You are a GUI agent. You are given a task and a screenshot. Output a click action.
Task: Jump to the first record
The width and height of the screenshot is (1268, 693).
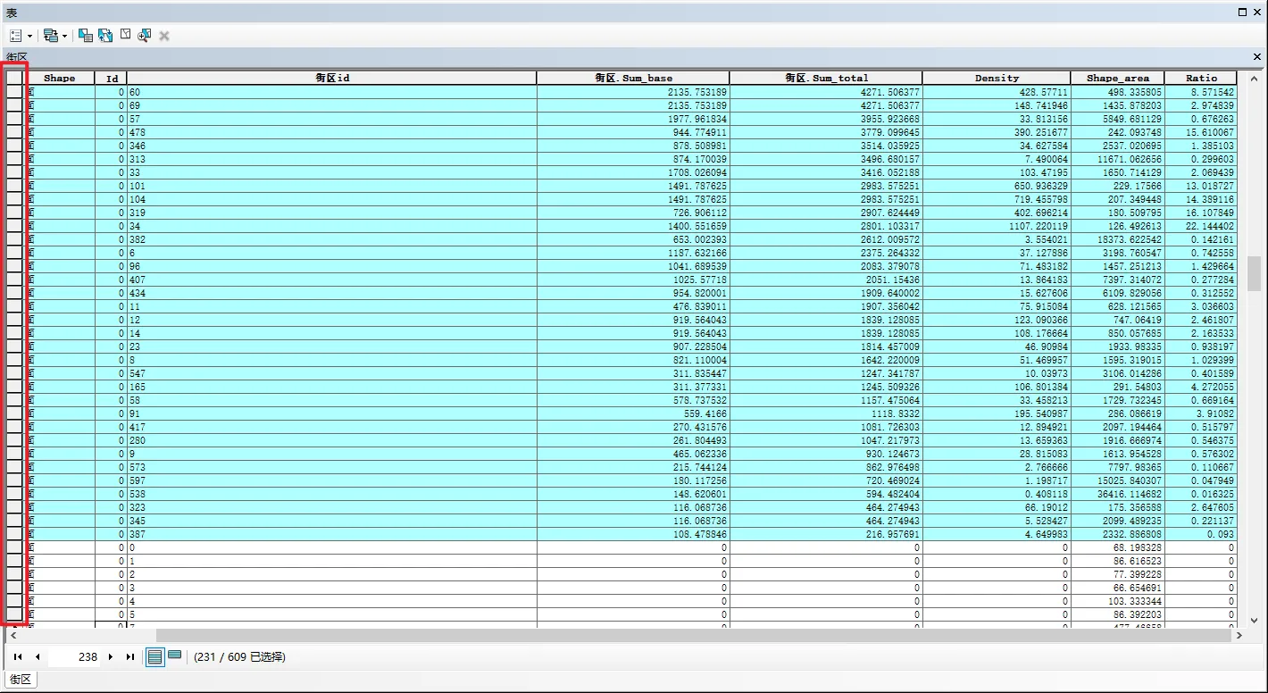(18, 656)
